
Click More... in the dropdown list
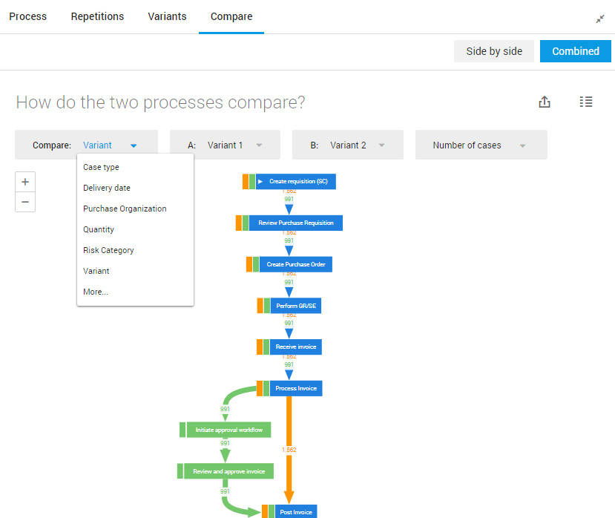click(135, 292)
